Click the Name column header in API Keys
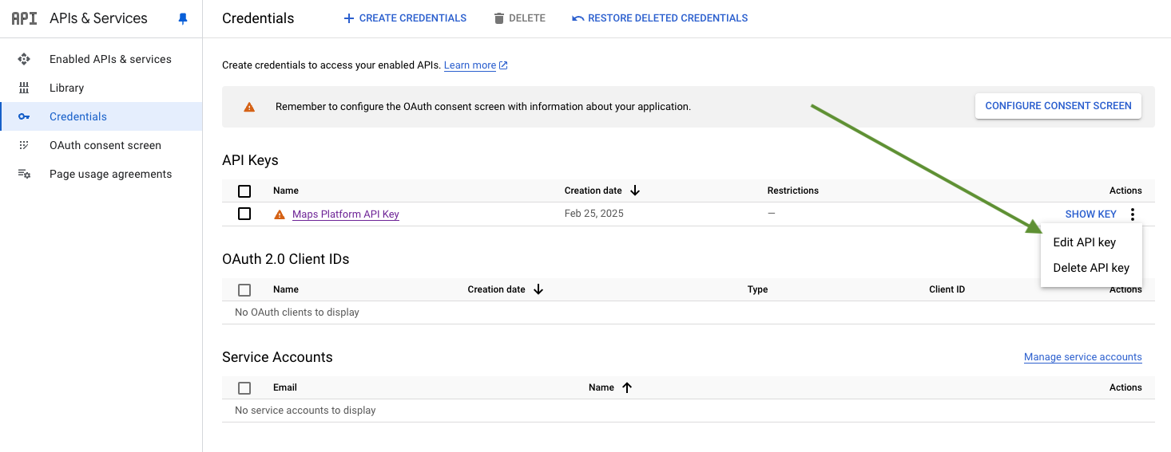The width and height of the screenshot is (1171, 452). tap(286, 191)
